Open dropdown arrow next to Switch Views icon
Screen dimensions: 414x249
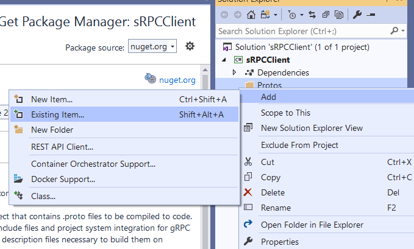[x=276, y=15]
